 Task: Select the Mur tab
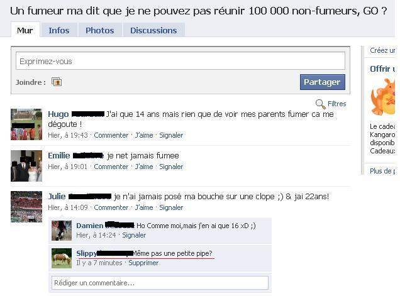[x=25, y=30]
